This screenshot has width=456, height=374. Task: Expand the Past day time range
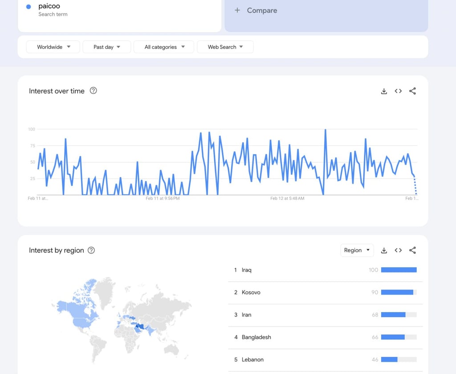(106, 47)
